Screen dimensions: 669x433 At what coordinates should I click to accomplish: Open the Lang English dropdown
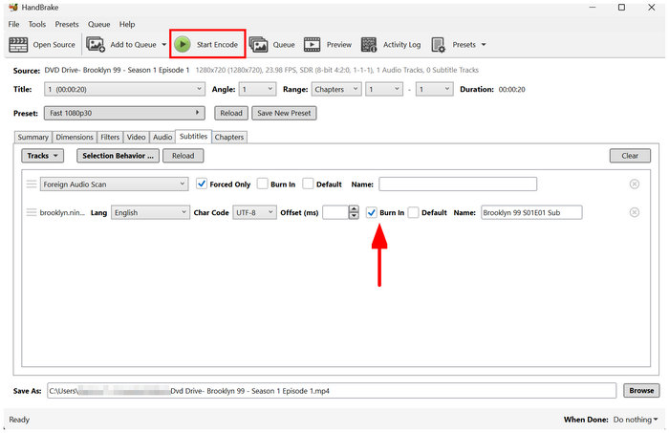150,212
